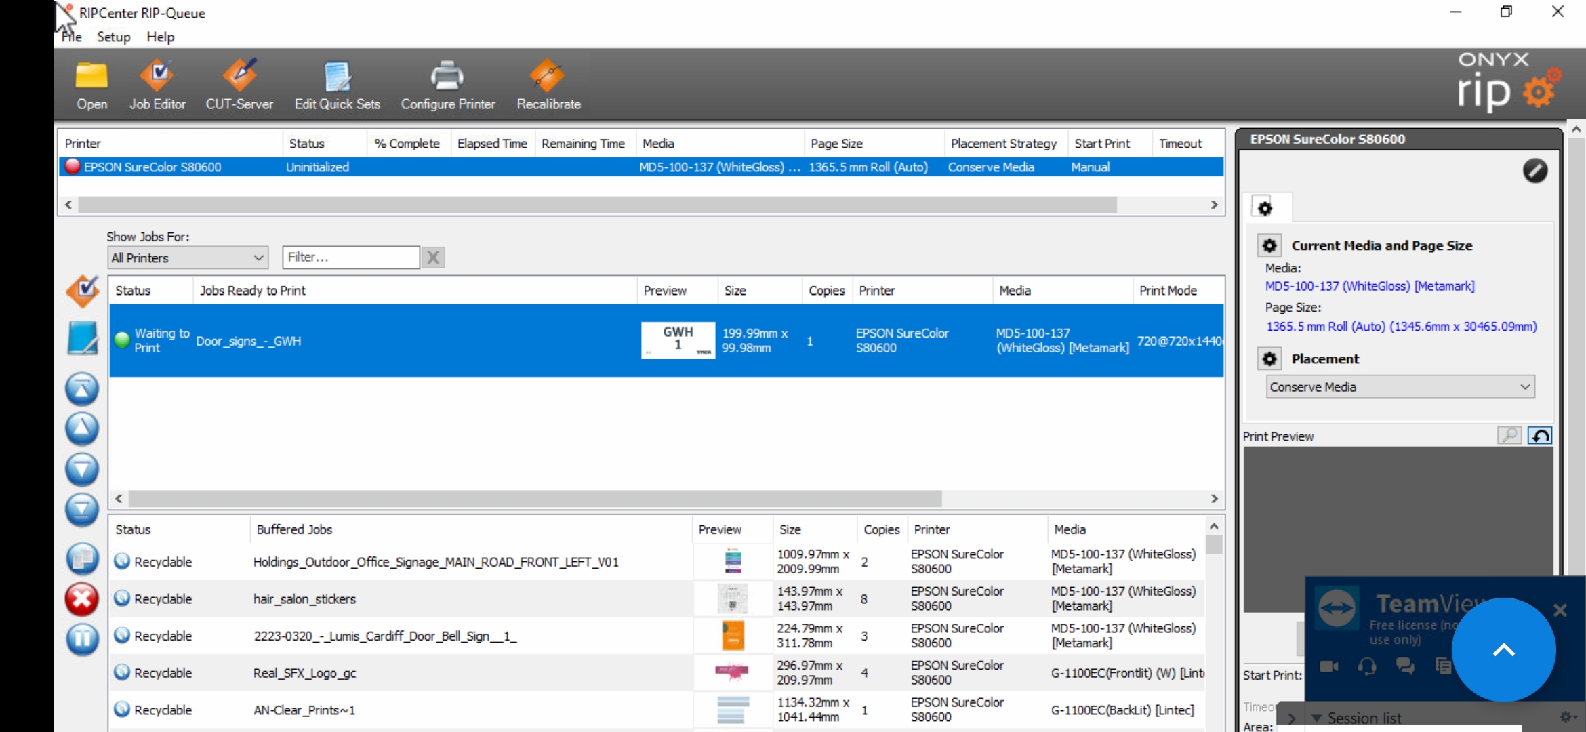Open Configure Printer
Screen dimensions: 1586x732
[x=448, y=86]
